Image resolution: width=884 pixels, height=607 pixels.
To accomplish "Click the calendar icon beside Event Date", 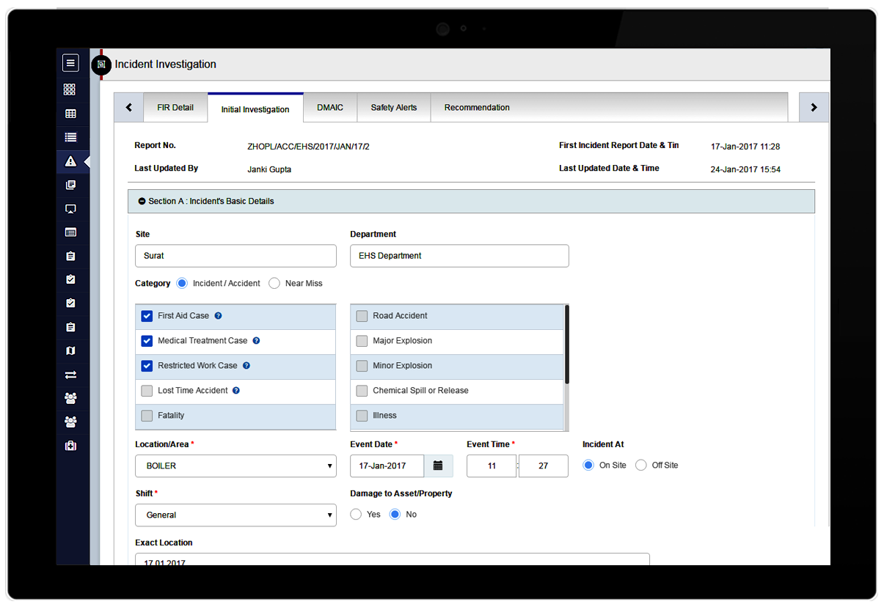I will 438,466.
